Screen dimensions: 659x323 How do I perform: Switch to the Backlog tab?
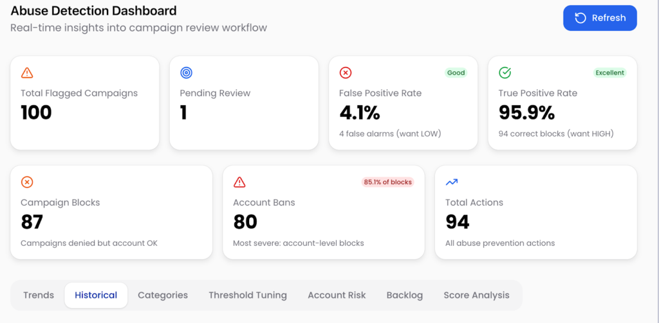click(405, 295)
